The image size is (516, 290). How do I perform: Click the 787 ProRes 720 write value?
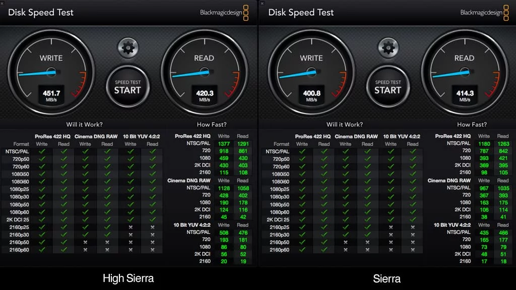(x=484, y=151)
